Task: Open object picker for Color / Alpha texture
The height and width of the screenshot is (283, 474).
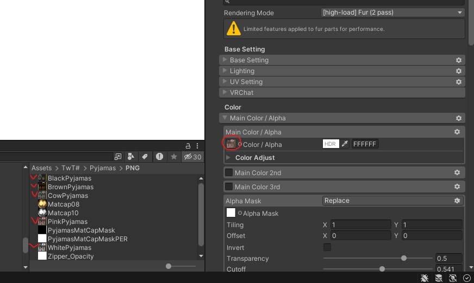Action: pos(240,144)
